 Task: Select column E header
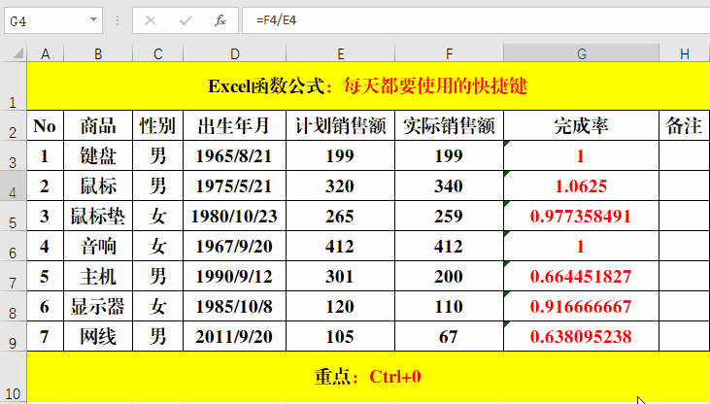click(341, 53)
